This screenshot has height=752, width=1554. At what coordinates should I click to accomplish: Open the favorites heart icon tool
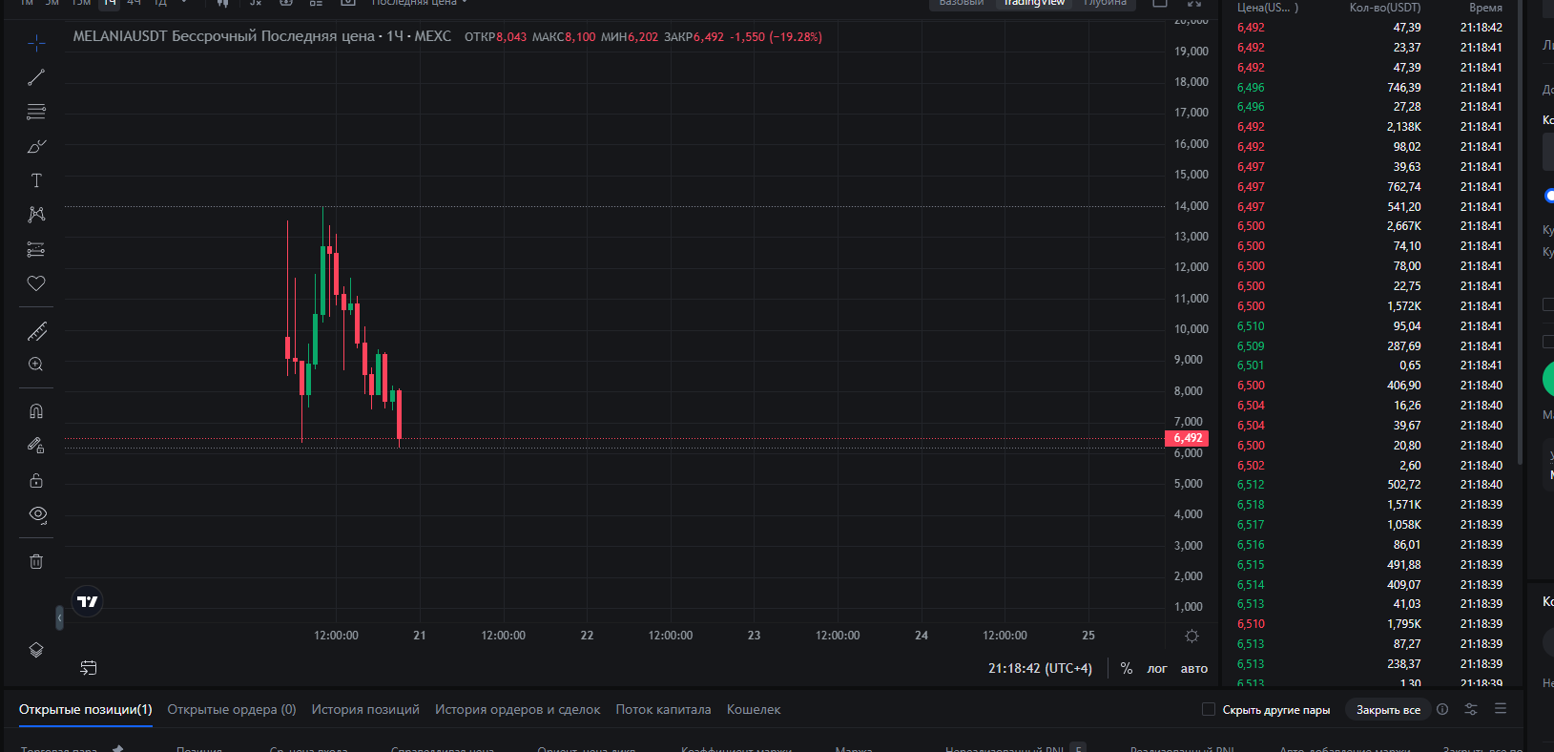coord(36,283)
